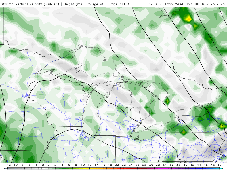
Task: Click the '48' color scale label
Action: click(x=213, y=165)
